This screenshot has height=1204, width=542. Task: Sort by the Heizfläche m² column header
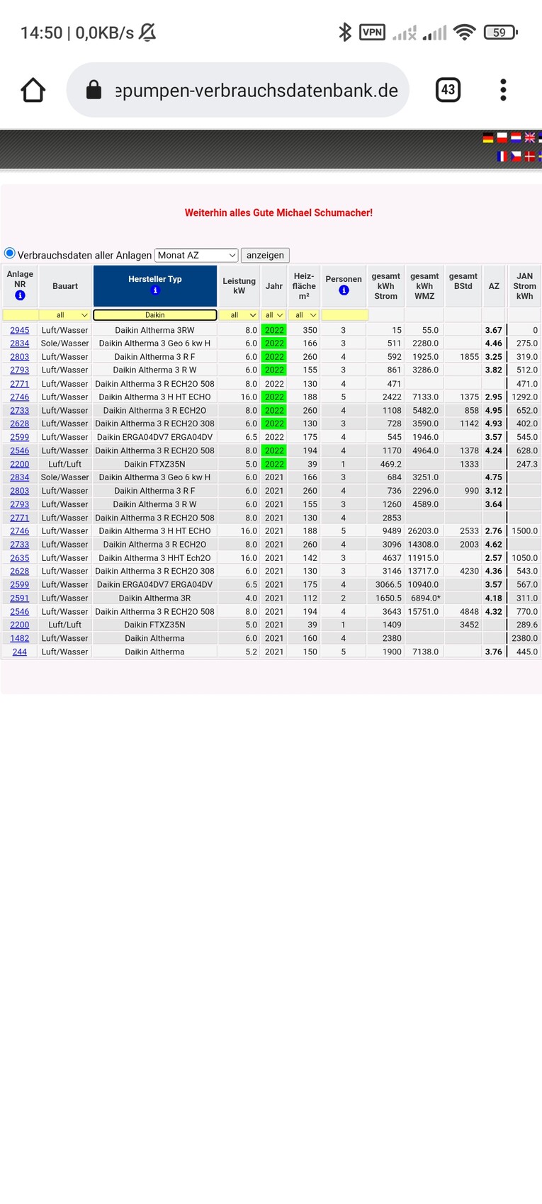click(x=304, y=286)
